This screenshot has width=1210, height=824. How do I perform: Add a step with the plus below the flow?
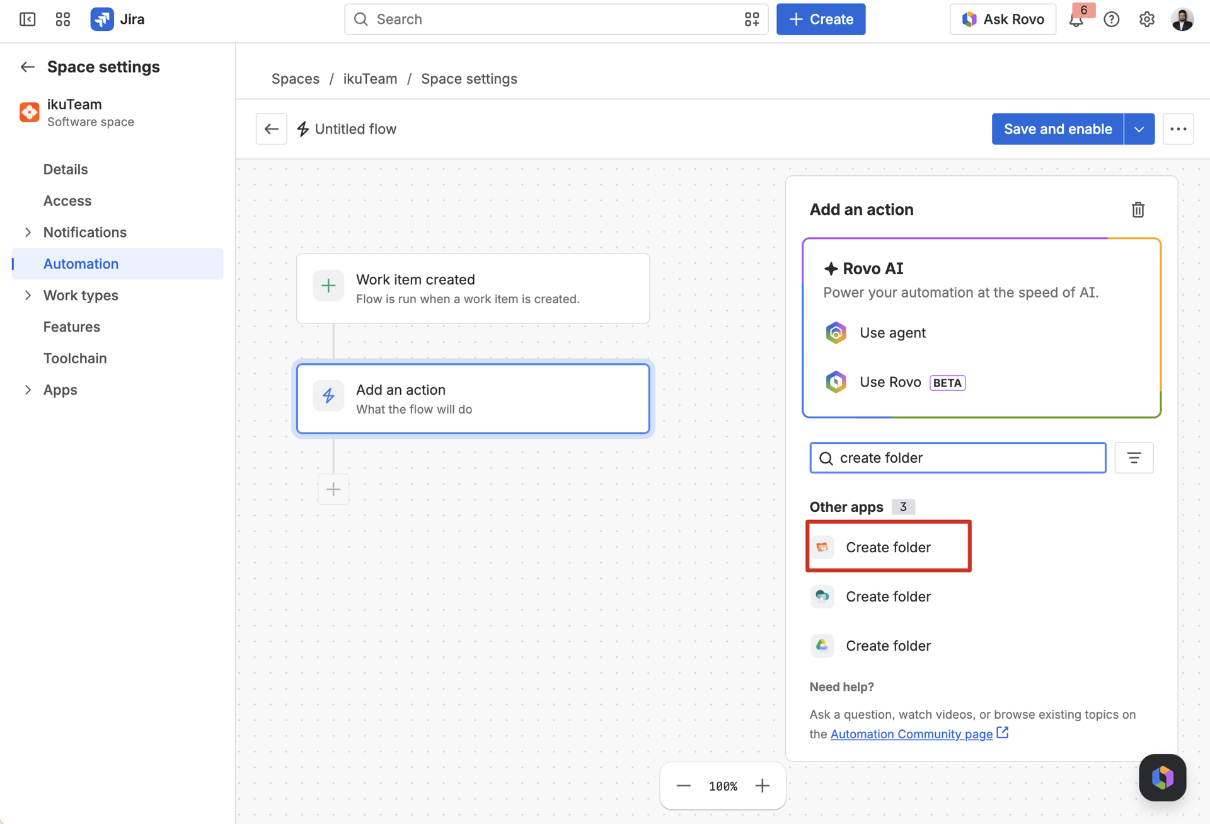(333, 489)
